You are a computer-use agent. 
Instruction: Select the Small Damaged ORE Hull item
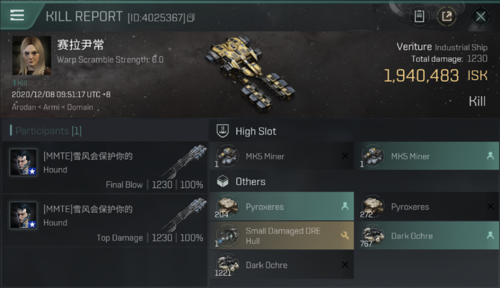click(282, 235)
